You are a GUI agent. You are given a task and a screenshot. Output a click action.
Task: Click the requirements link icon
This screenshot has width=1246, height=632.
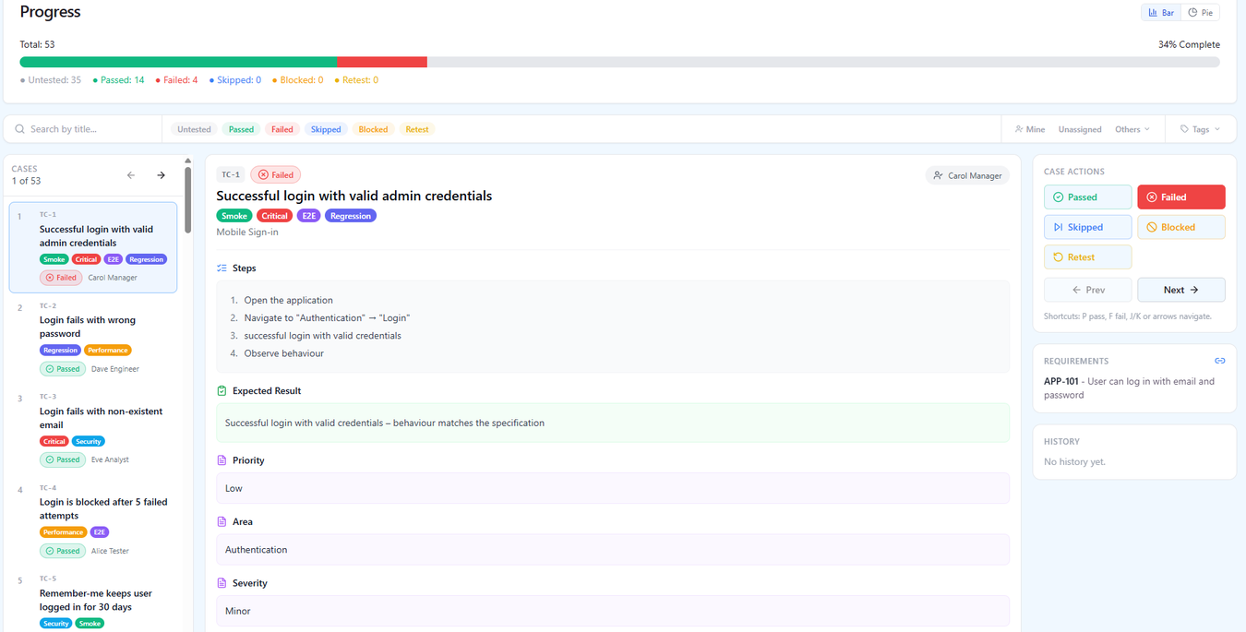[1219, 361]
